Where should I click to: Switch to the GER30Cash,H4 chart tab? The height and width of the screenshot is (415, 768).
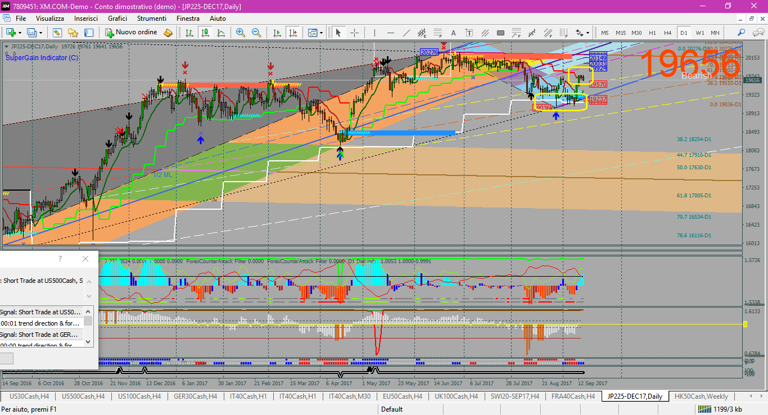point(195,396)
